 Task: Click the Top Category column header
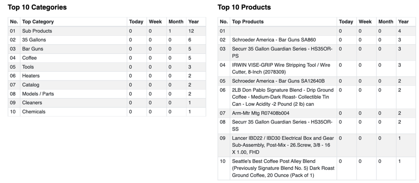pos(38,21)
